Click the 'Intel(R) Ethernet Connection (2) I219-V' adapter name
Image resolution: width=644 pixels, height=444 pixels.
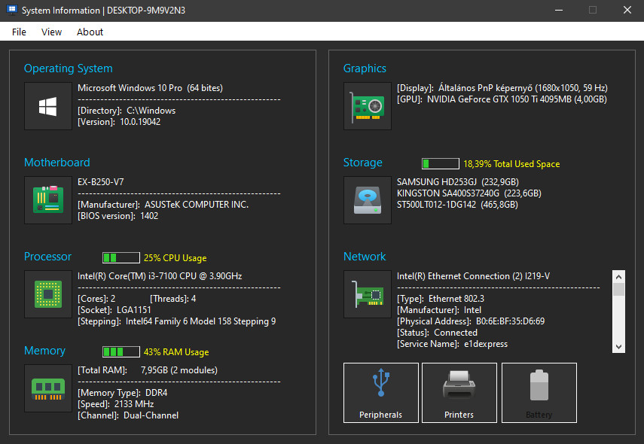(473, 275)
